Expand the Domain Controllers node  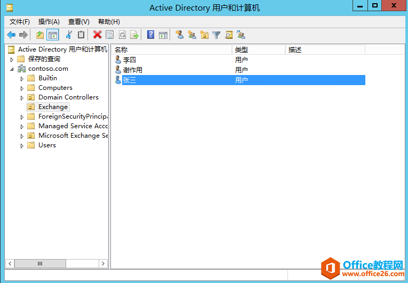(x=22, y=98)
